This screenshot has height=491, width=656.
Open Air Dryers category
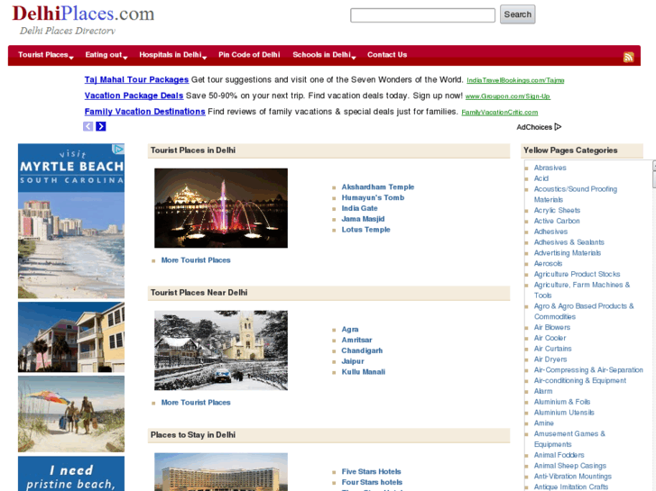(550, 359)
